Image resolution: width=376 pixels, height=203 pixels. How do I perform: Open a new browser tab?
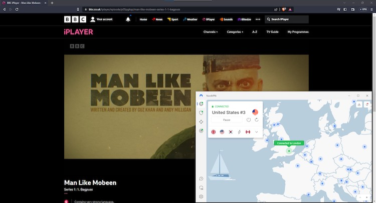(52, 3)
